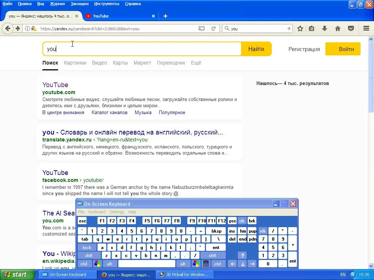Close the Yandex search results tab
This screenshot has width=374, height=280.
pyautogui.click(x=77, y=16)
